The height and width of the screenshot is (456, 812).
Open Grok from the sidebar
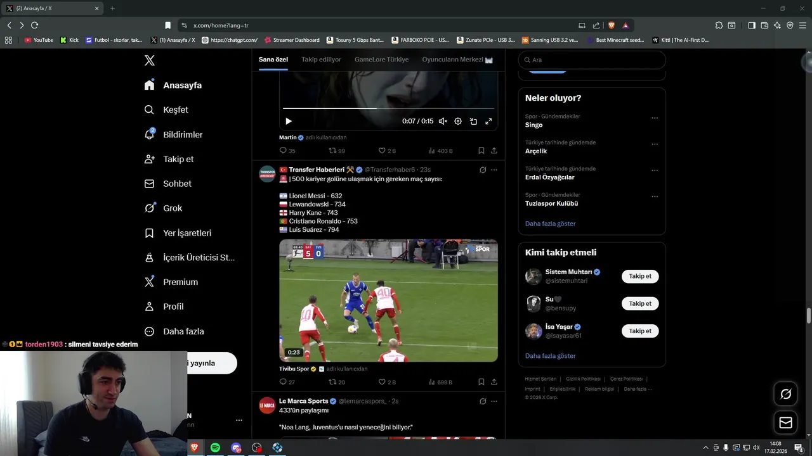click(163, 208)
